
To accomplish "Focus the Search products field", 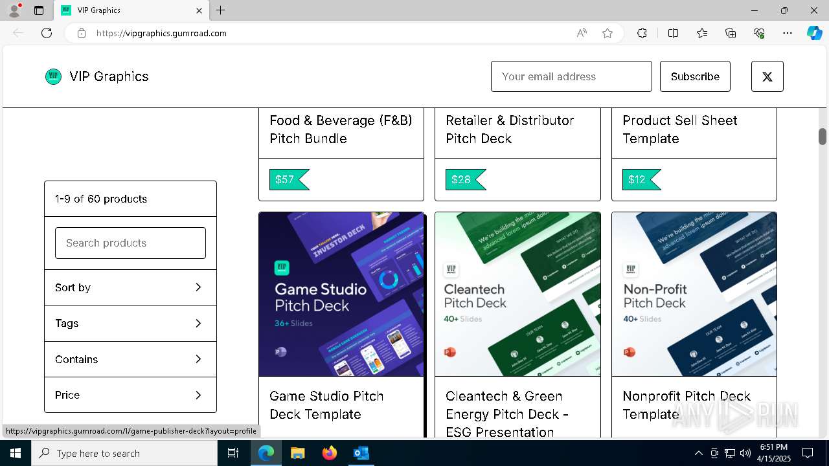I will 130,243.
